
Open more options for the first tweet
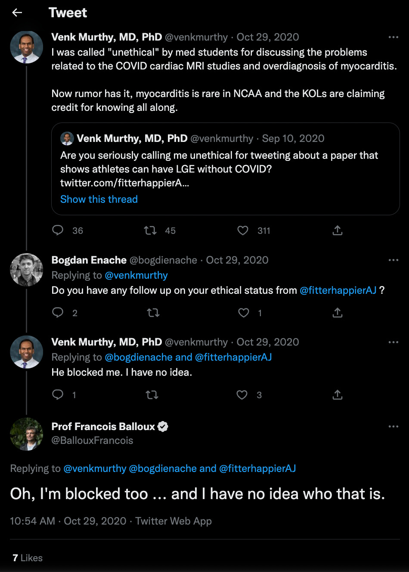tap(394, 37)
